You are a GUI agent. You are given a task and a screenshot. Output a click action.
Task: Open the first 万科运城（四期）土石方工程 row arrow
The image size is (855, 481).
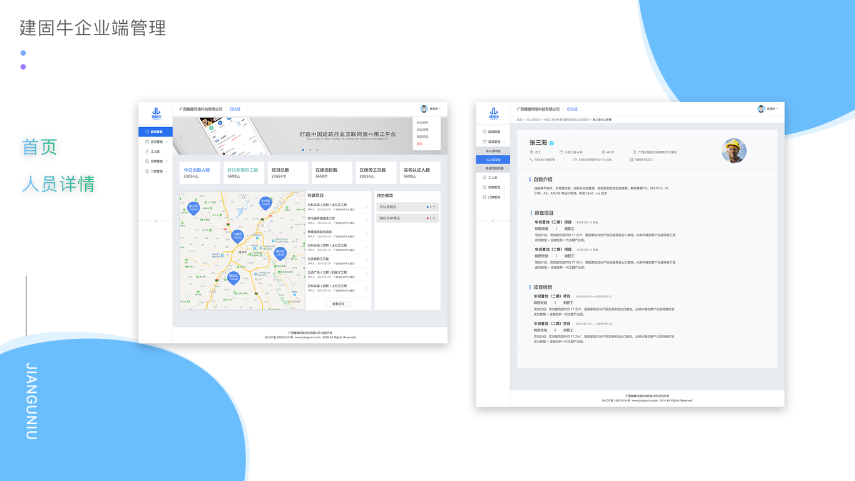click(x=367, y=207)
